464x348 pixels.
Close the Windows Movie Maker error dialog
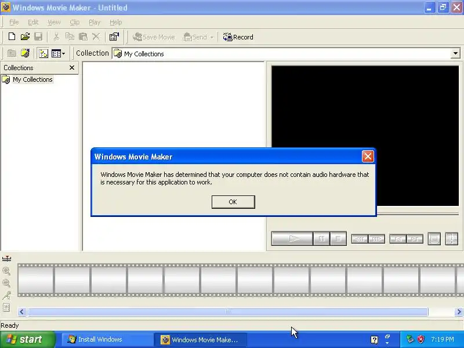368,156
